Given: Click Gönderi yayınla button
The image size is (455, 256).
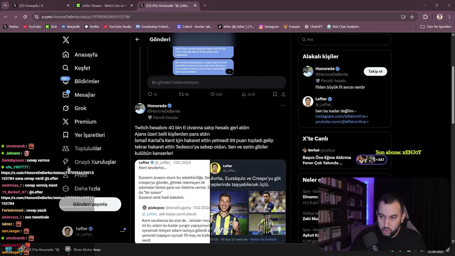Looking at the screenshot, I should pos(90,204).
